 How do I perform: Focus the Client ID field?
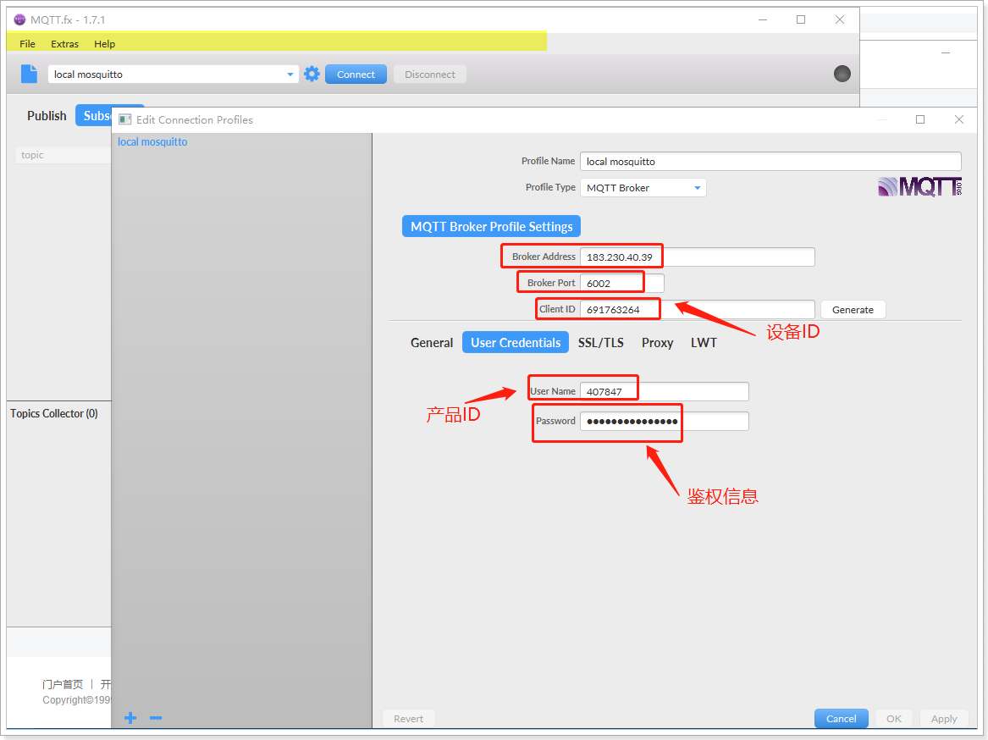click(x=698, y=310)
